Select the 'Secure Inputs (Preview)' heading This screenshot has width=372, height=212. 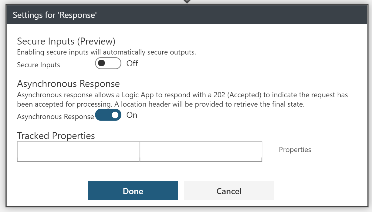[66, 41]
